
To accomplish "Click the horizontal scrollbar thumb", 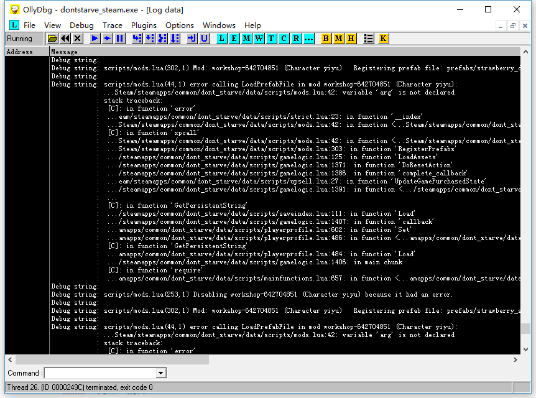I will pyautogui.click(x=112, y=359).
